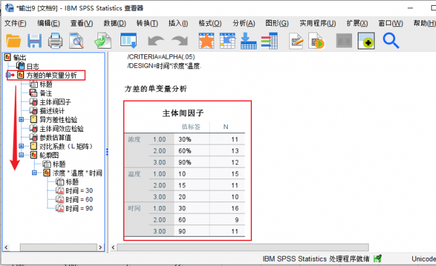Click the Save floppy disk icon

(x=35, y=41)
